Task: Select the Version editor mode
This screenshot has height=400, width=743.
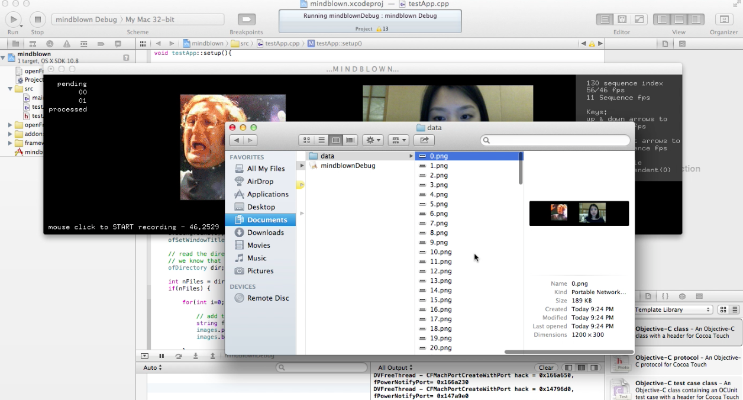Action: 639,20
